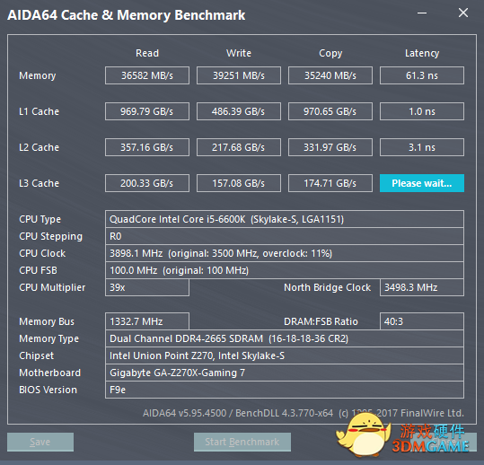Screen dimensions: 484x465
Task: Click the AIDA64 Cache & Memory Benchmark title
Action: (127, 15)
